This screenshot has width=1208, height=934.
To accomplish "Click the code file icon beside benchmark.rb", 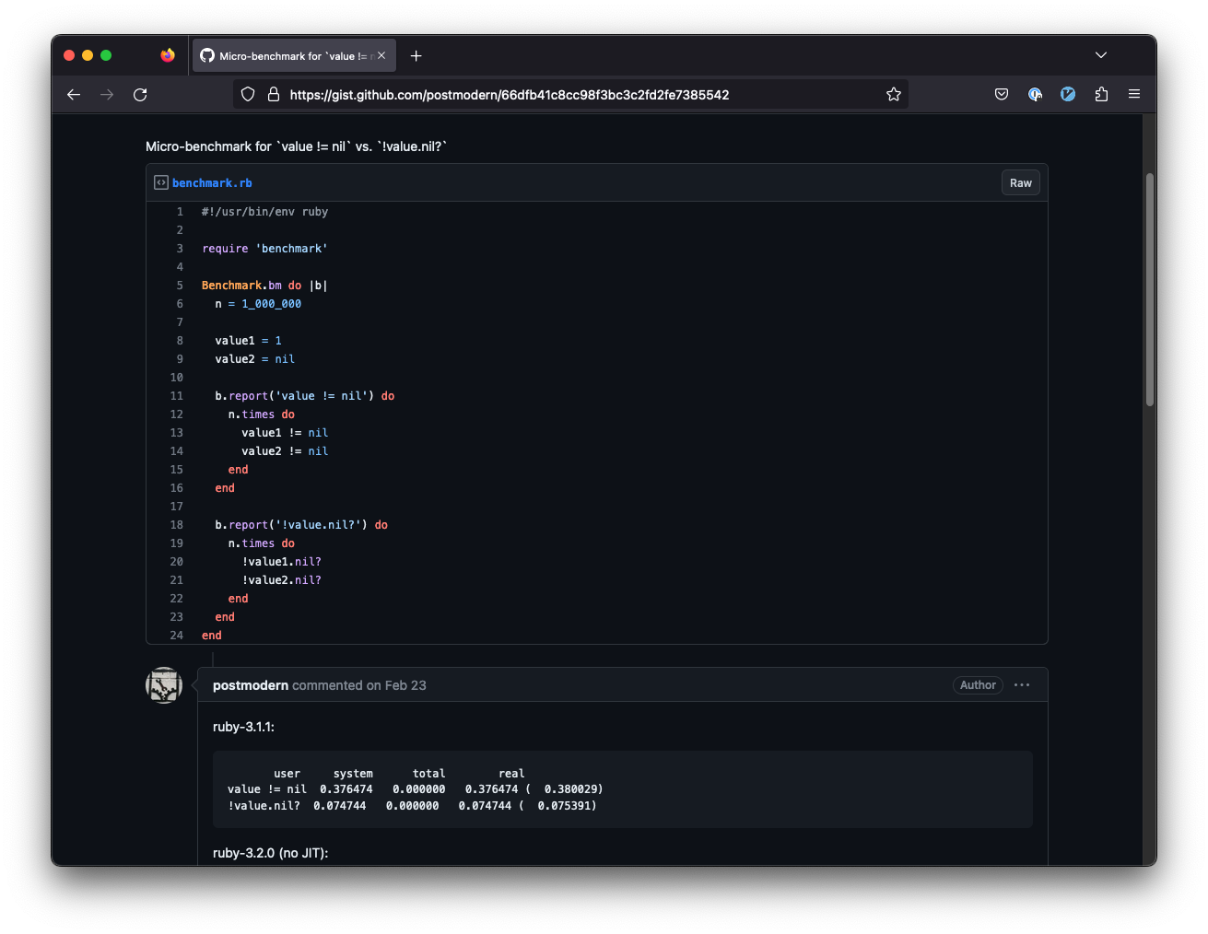I will (161, 182).
